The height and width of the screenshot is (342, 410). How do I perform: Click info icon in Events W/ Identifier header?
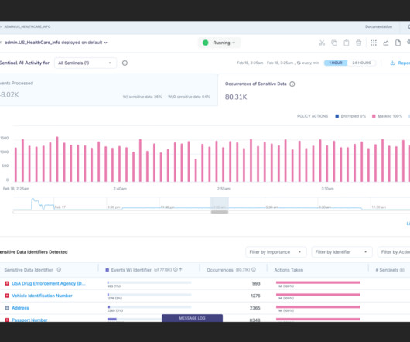pos(176,269)
